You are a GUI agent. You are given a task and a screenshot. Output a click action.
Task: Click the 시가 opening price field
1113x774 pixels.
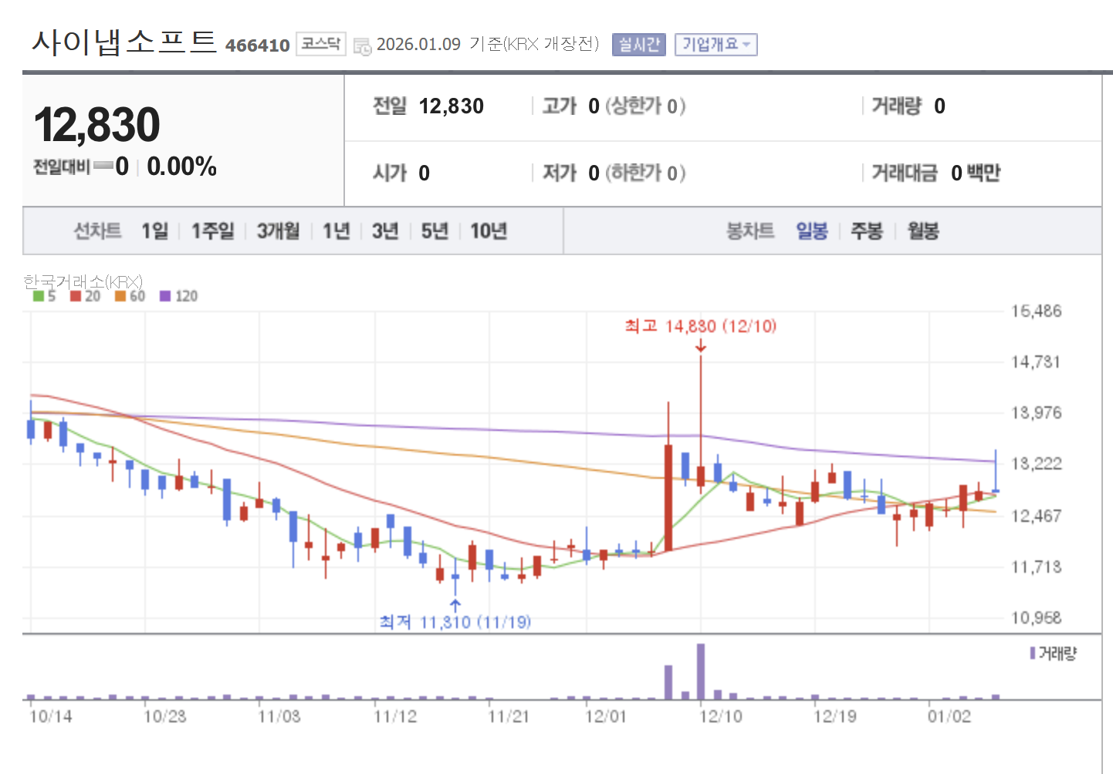click(401, 173)
